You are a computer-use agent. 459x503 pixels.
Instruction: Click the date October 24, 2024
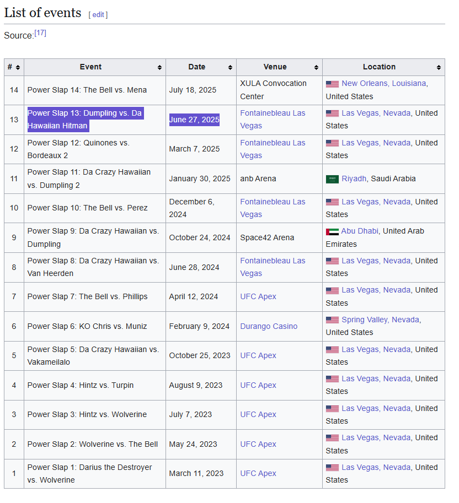point(200,237)
